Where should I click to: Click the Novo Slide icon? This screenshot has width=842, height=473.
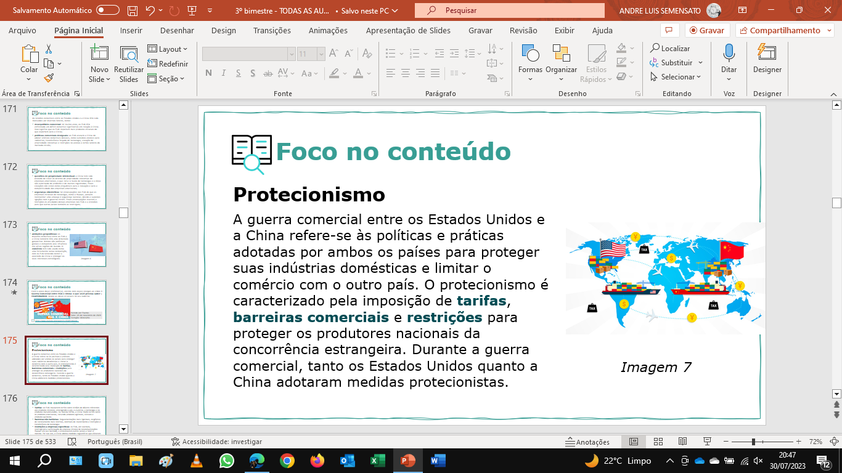point(99,54)
